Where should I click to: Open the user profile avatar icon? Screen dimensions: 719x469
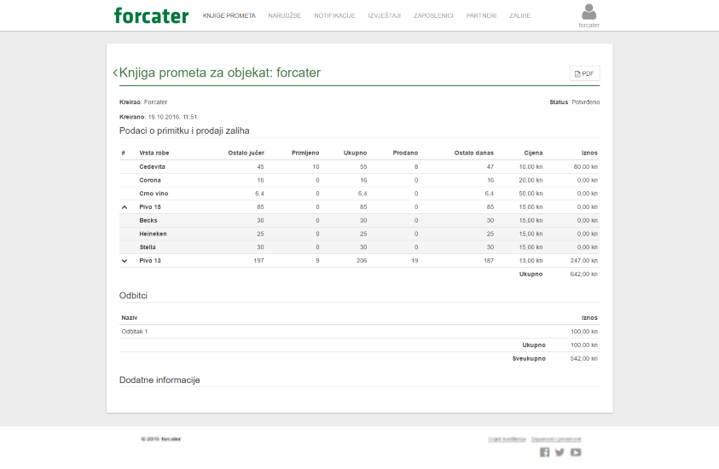(589, 12)
